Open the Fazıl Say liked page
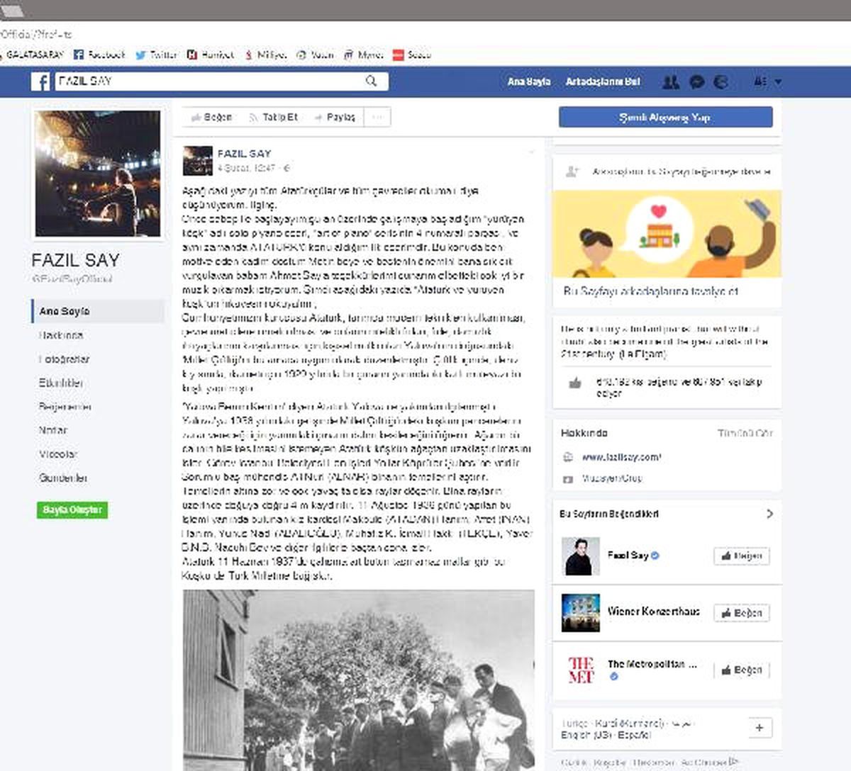The image size is (851, 771). click(628, 556)
